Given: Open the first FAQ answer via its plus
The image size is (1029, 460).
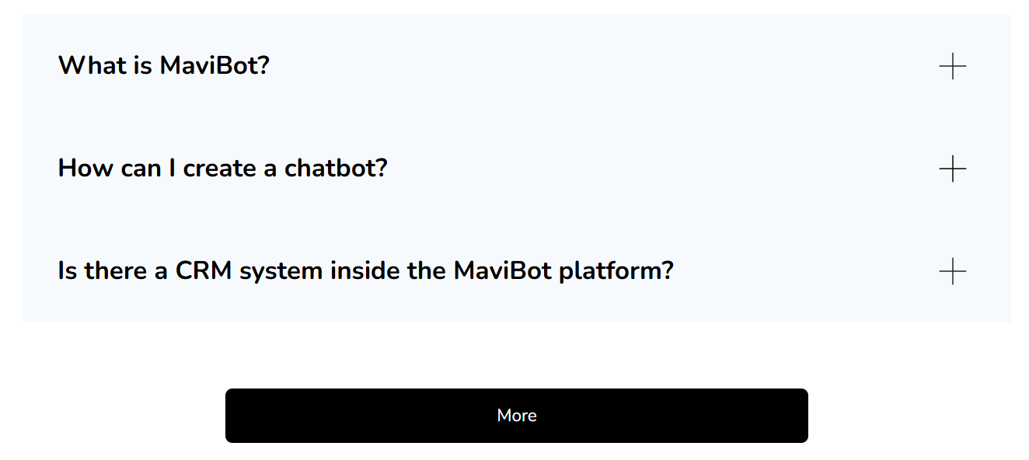Looking at the screenshot, I should pos(952,66).
